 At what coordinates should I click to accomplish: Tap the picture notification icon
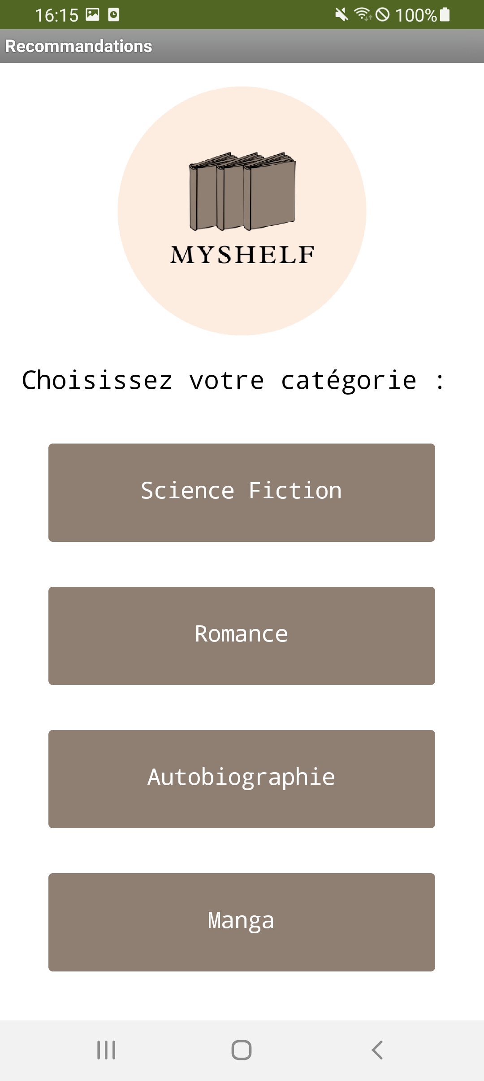coord(93,15)
